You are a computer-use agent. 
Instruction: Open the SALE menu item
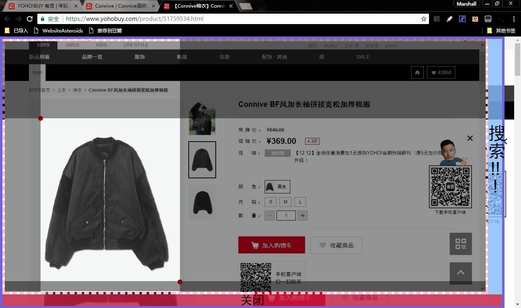363,57
